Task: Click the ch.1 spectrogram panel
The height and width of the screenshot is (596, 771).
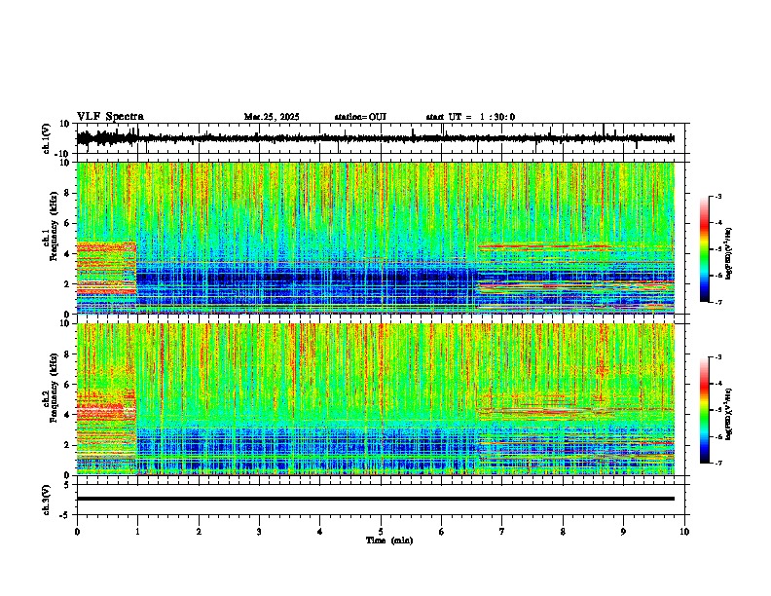Action: [x=376, y=238]
